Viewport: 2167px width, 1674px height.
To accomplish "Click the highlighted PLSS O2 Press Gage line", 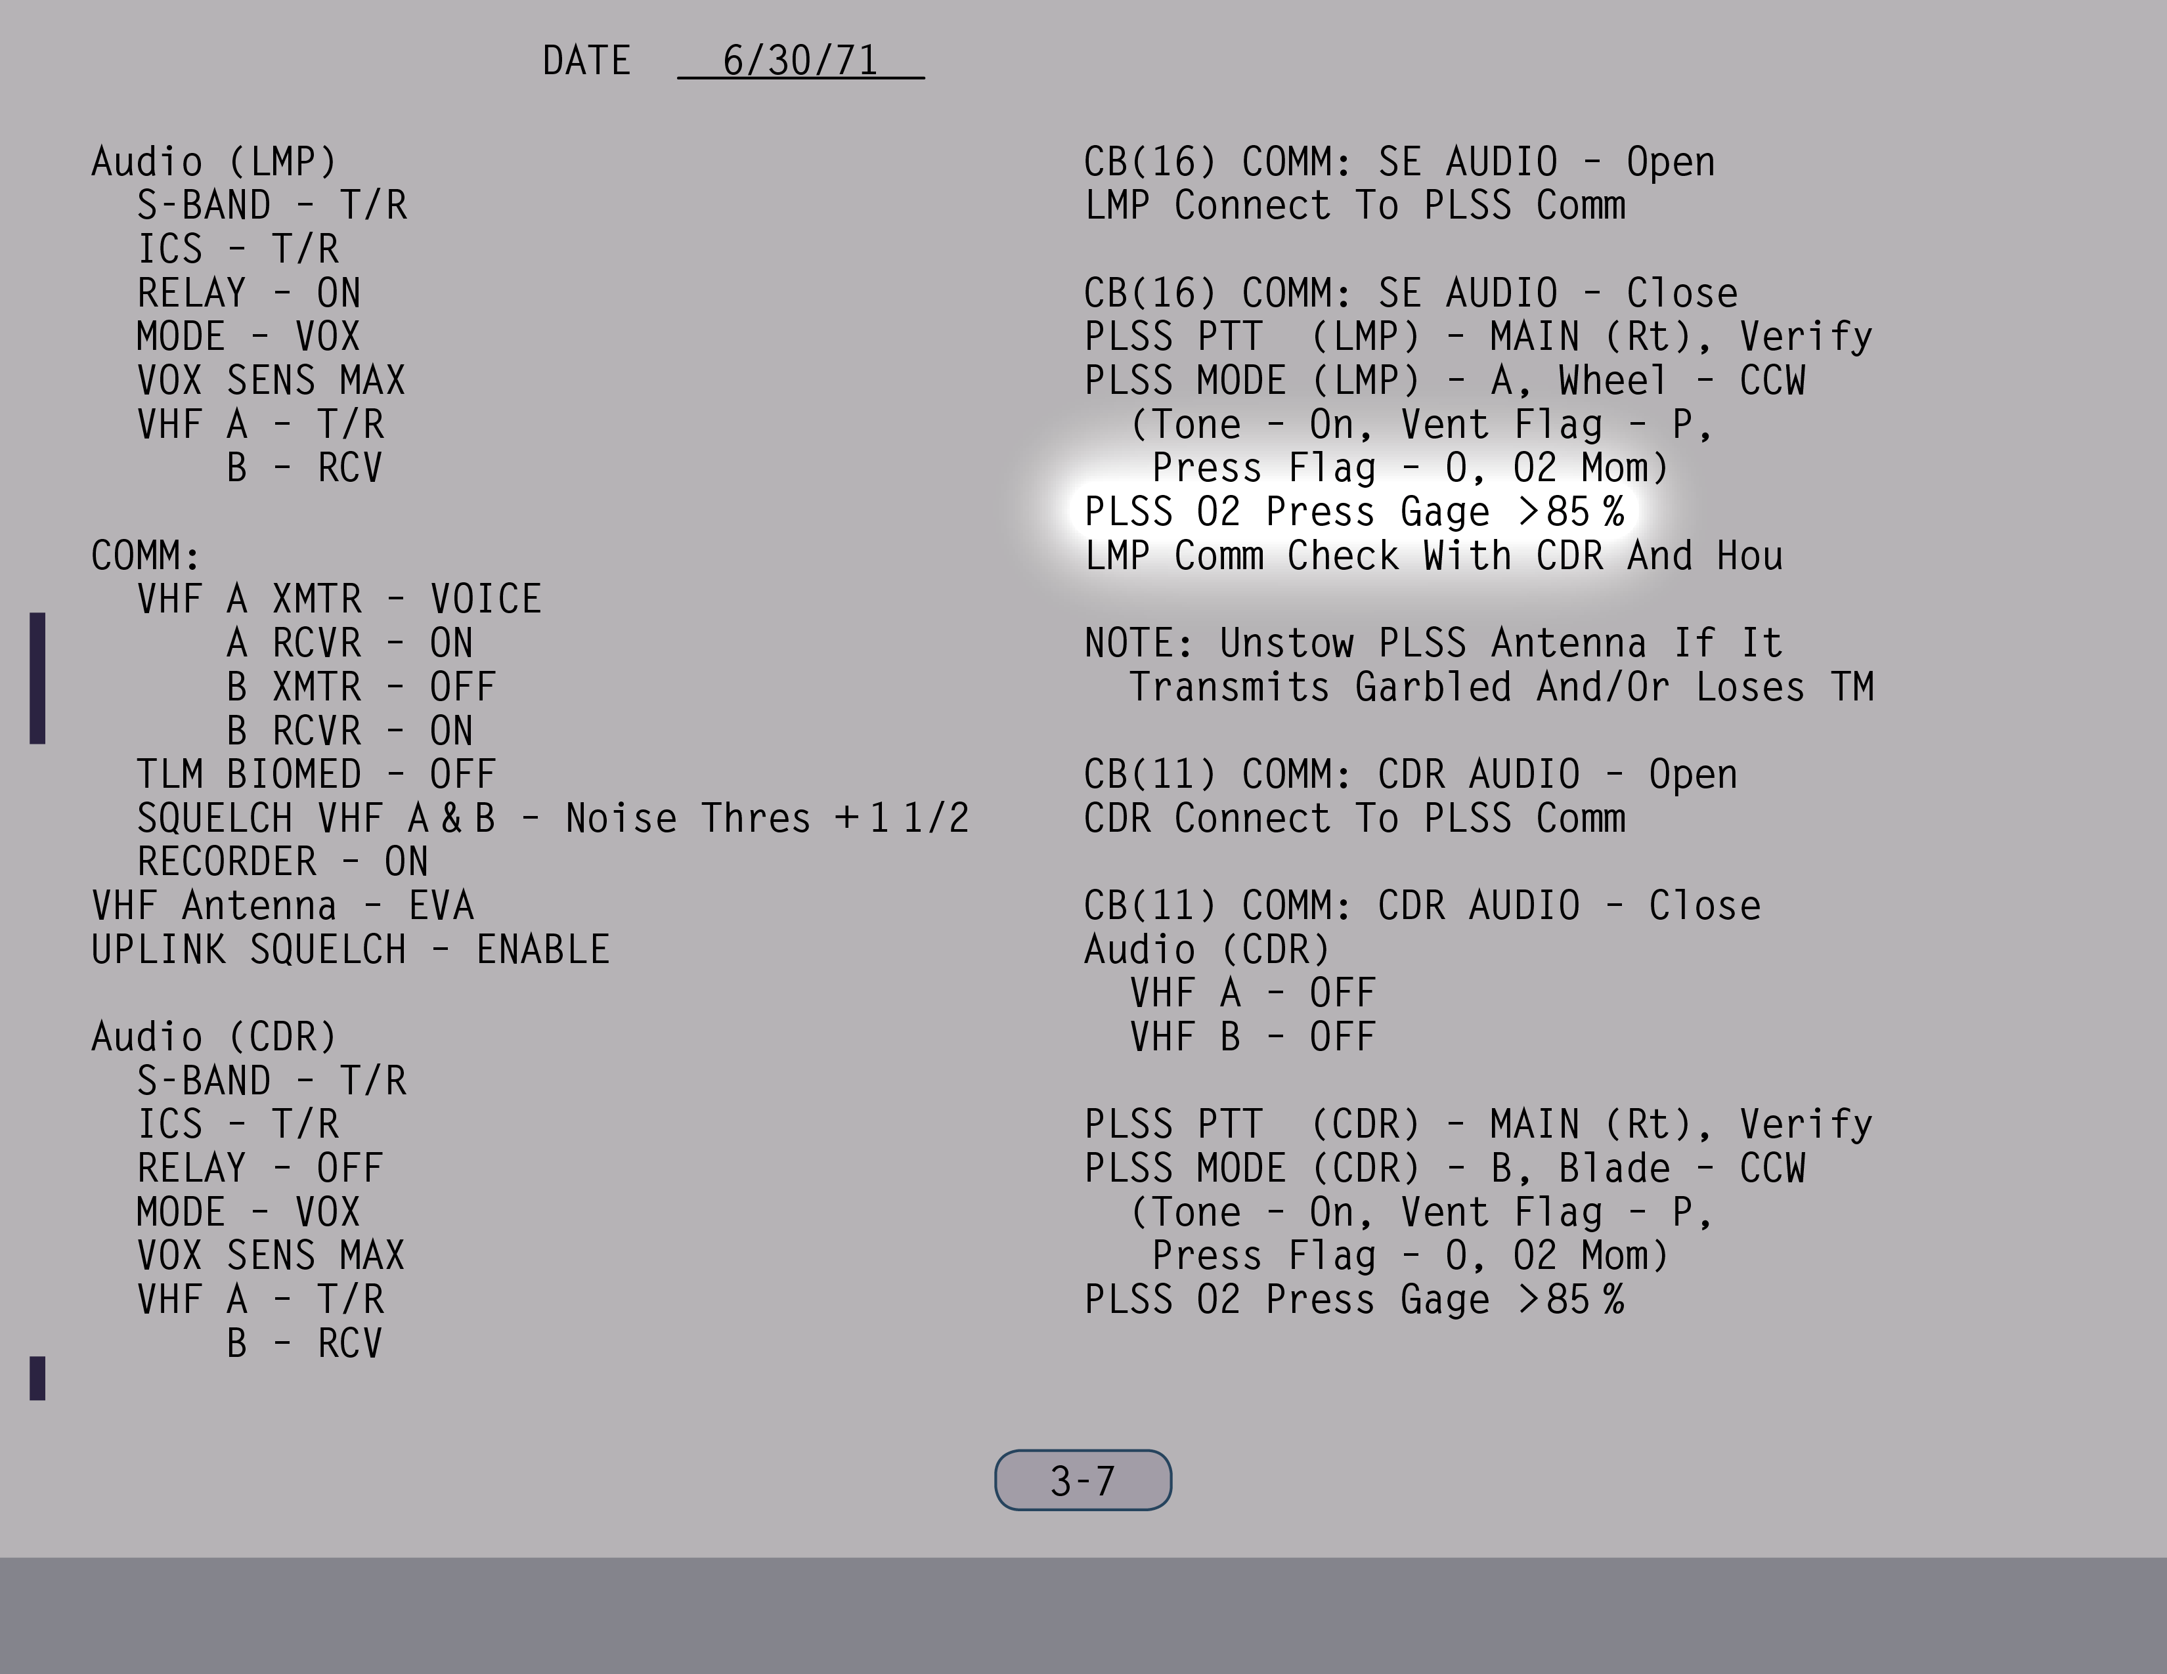I will point(1353,512).
